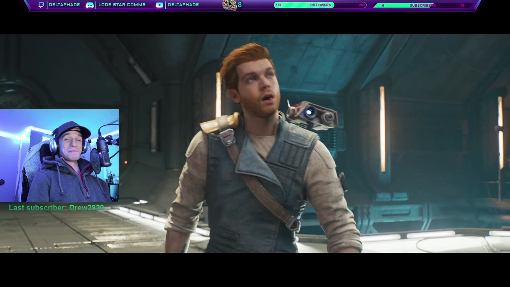
Task: Click the gecko emote icon
Action: point(229,5)
